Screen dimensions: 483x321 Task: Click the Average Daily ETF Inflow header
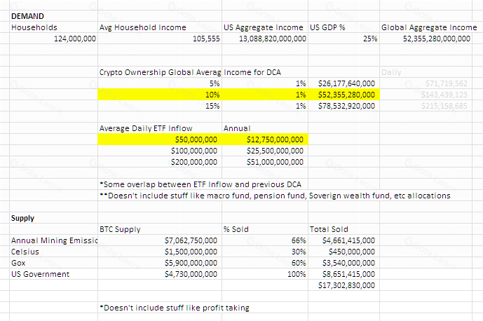160,128
